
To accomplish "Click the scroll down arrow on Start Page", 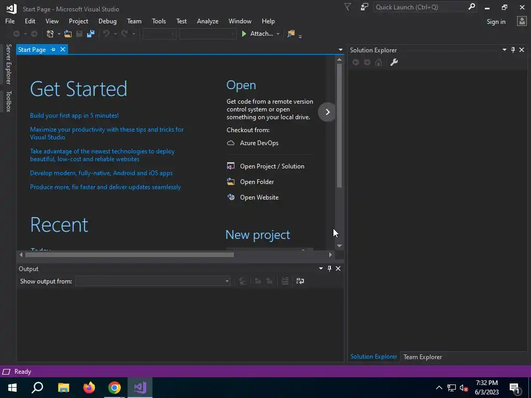I will (339, 246).
